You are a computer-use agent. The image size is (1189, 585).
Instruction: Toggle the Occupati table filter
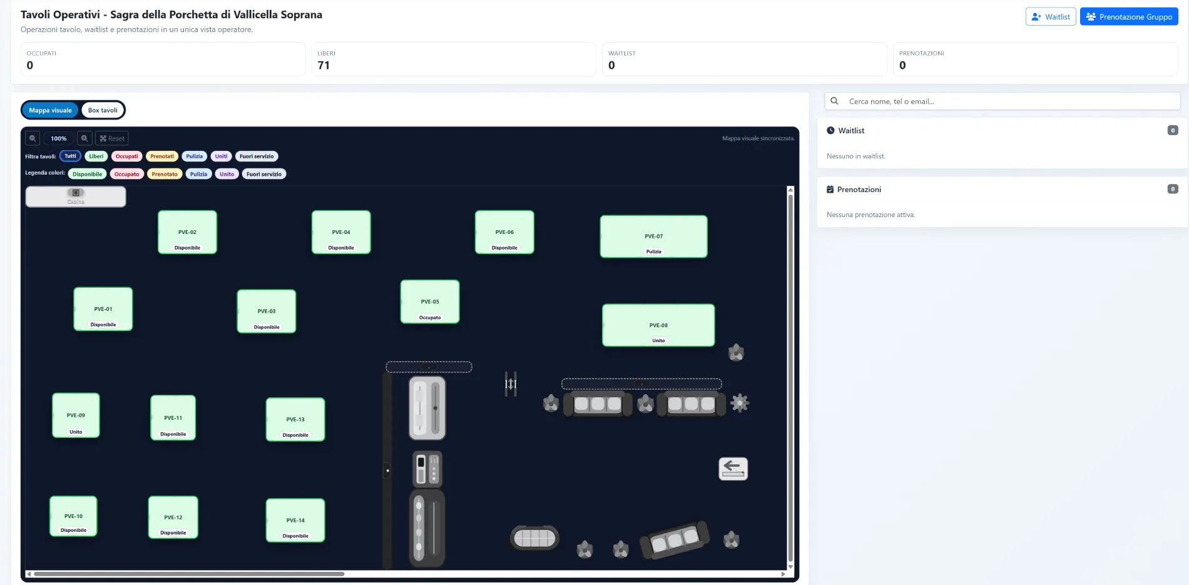pos(126,156)
